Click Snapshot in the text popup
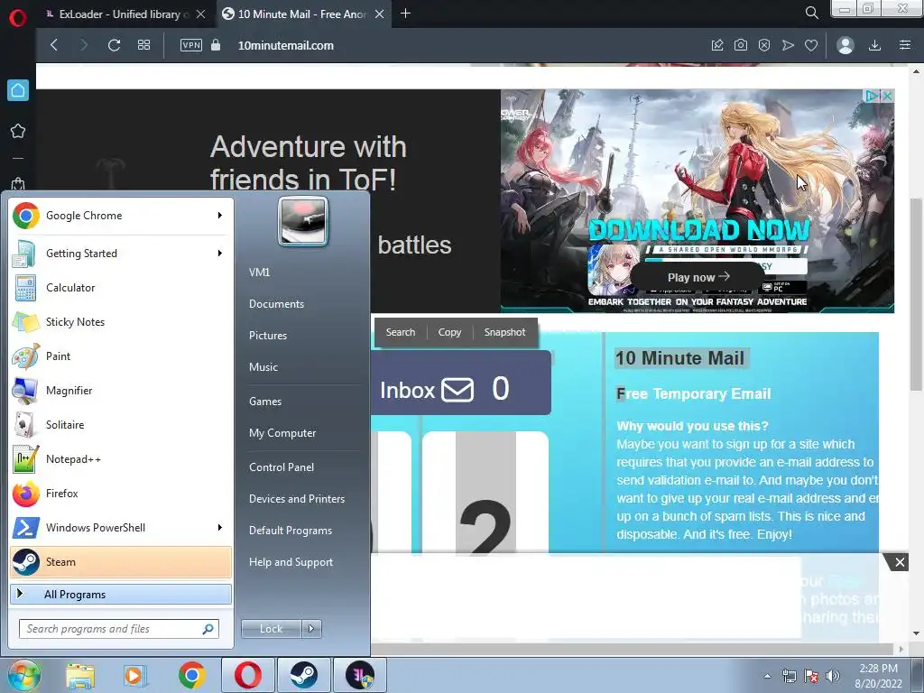924x693 pixels. [x=504, y=332]
